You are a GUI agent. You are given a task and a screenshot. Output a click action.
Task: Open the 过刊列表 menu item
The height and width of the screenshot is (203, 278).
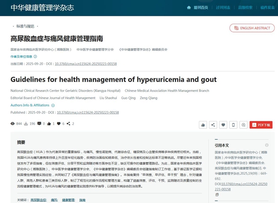click(223, 8)
